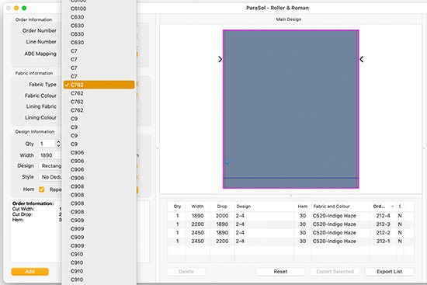427x285 pixels.
Task: Sort table by the Drop column header
Action: tap(222, 207)
